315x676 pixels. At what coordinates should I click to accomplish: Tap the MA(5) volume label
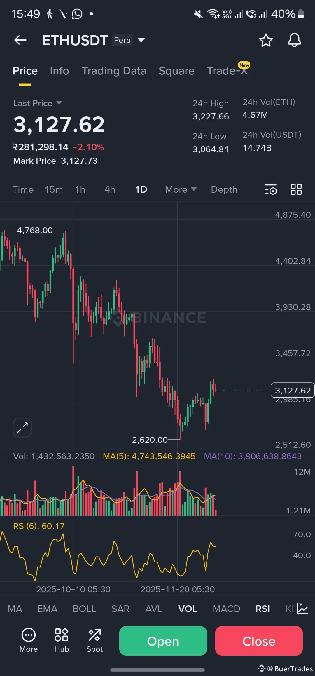(x=149, y=456)
